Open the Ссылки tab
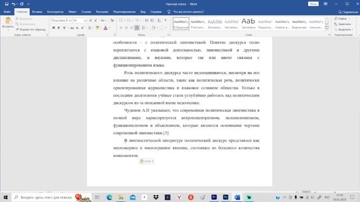The image size is (360, 202). coord(86,12)
